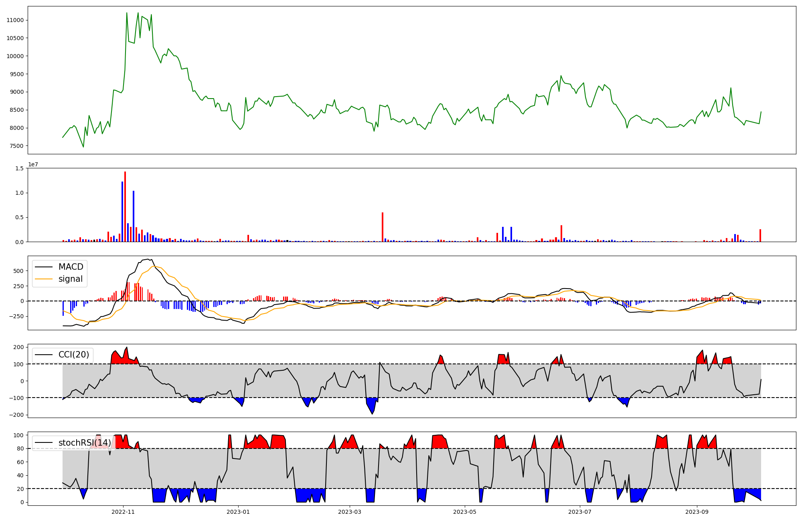Click the 2022-11 x-axis date label
Viewport: 802px width, 521px height.
click(123, 512)
